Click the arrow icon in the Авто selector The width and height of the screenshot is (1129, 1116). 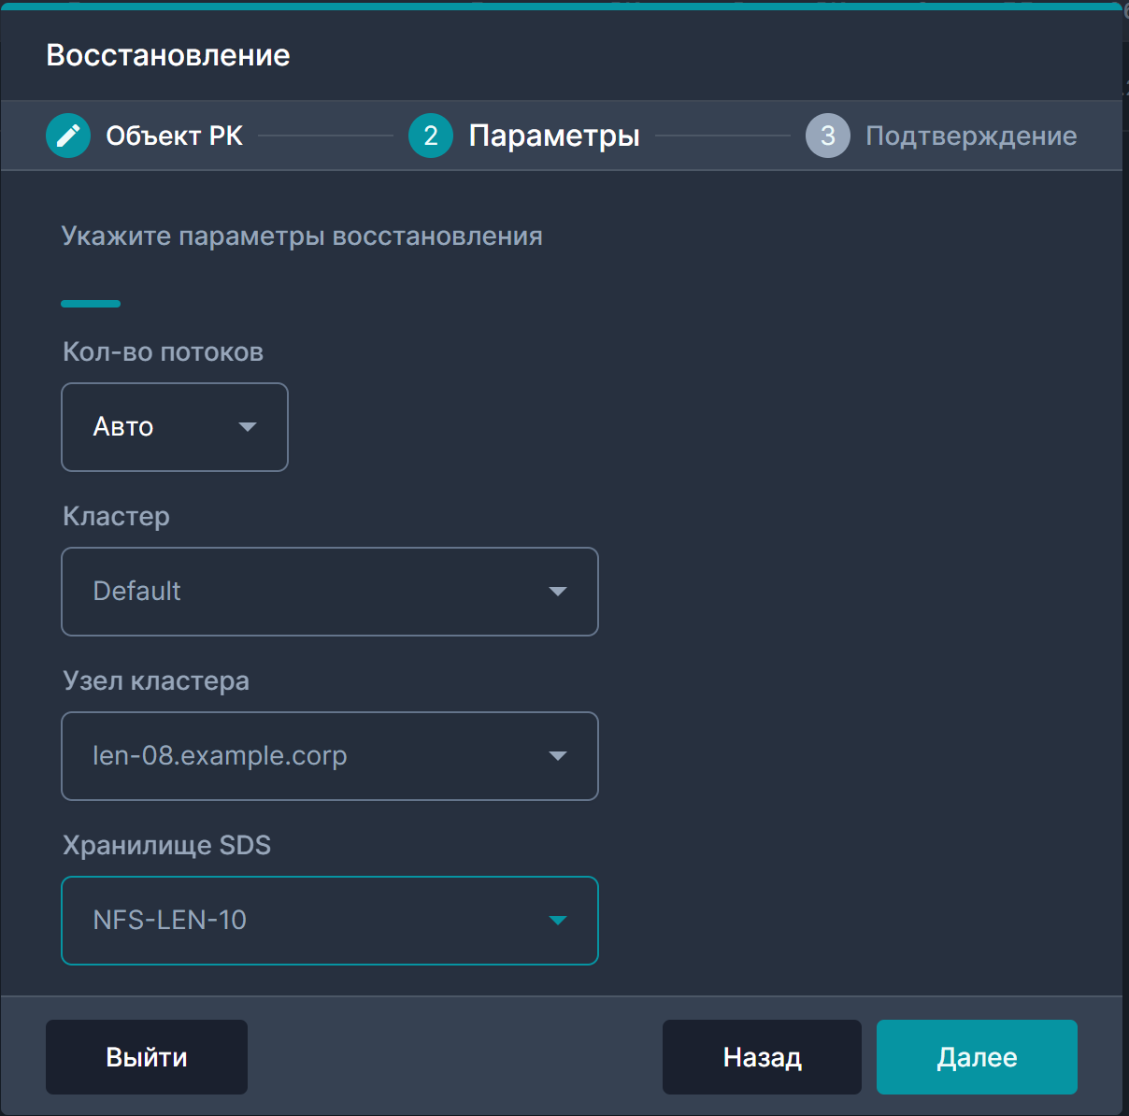[x=248, y=427]
